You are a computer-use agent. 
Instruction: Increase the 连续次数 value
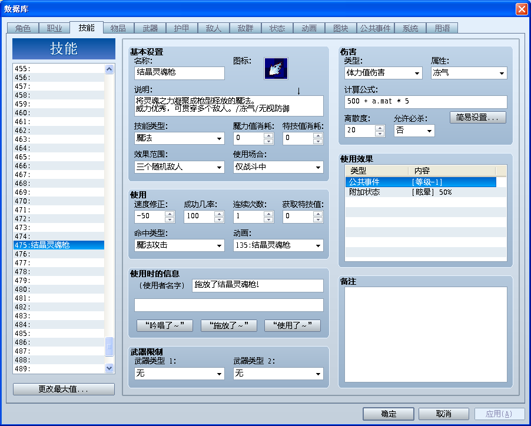click(x=268, y=214)
